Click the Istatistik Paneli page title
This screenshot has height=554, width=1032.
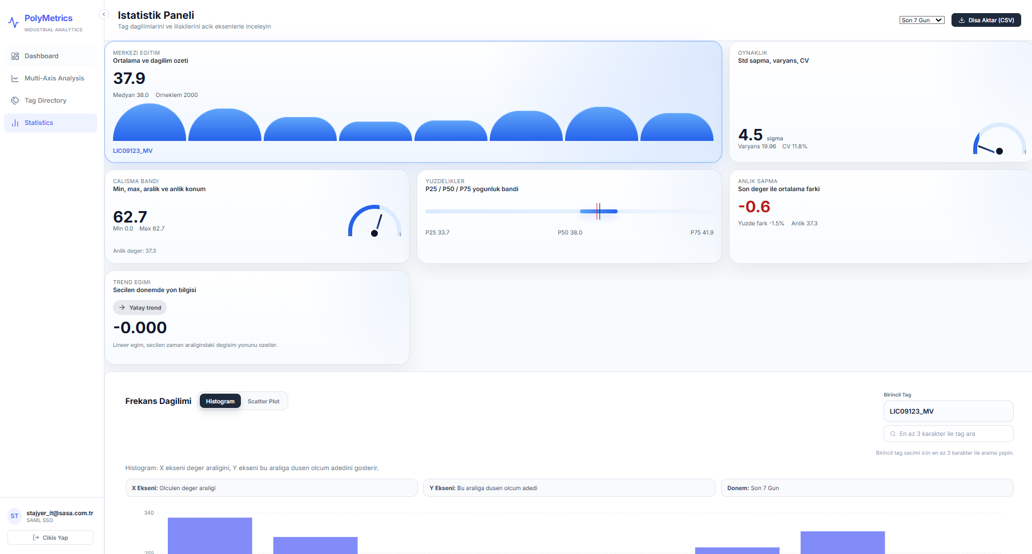(156, 15)
